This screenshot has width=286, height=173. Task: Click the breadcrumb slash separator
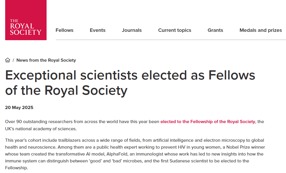[13, 60]
